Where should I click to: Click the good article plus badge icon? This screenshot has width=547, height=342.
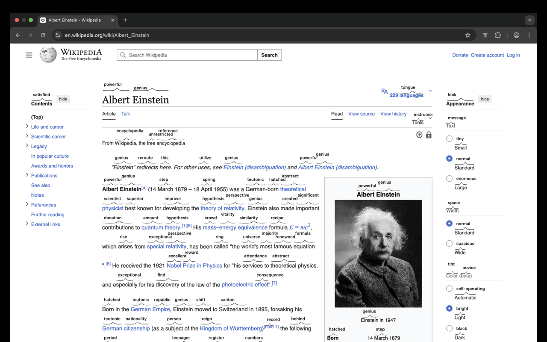click(419, 135)
